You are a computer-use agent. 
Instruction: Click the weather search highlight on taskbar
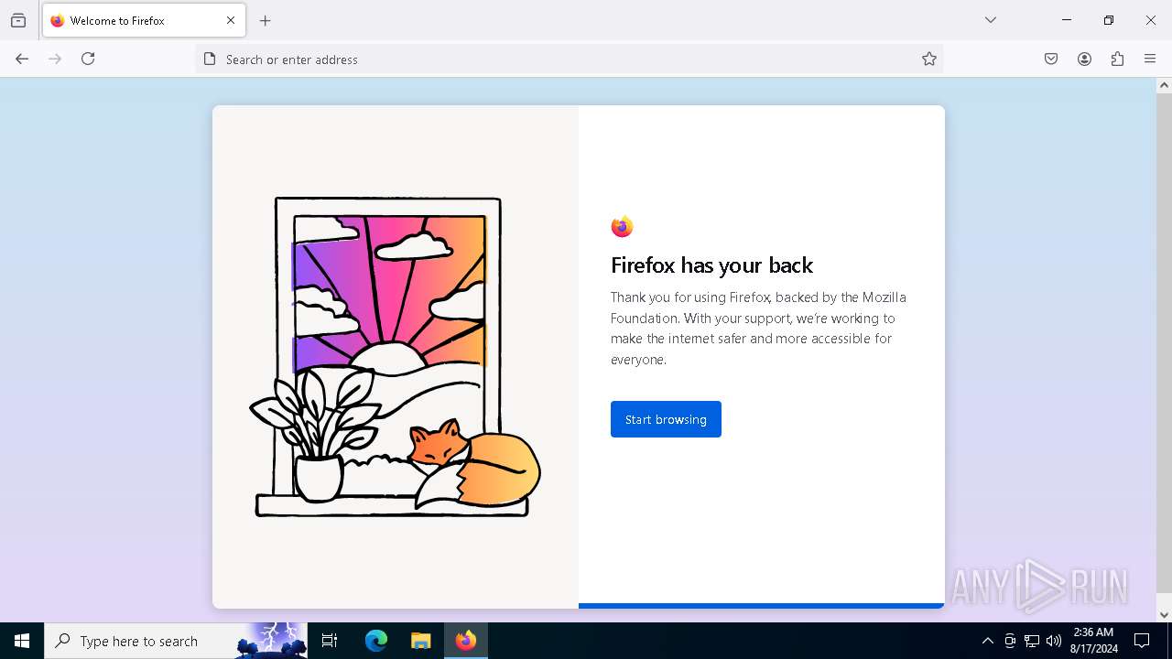pos(271,641)
